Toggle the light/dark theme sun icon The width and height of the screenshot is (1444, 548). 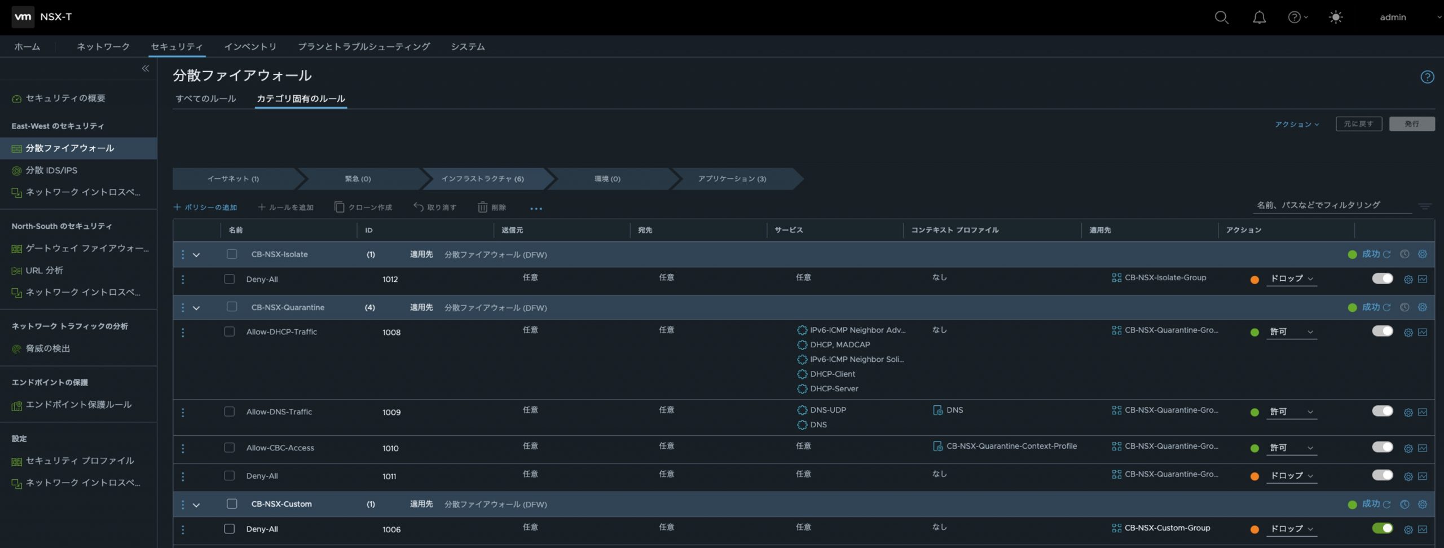pyautogui.click(x=1335, y=17)
